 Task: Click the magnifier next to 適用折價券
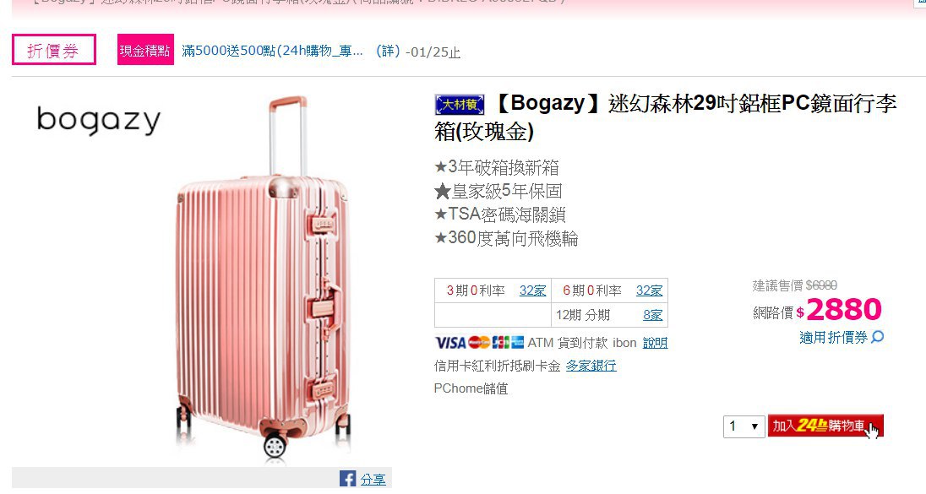tap(878, 337)
